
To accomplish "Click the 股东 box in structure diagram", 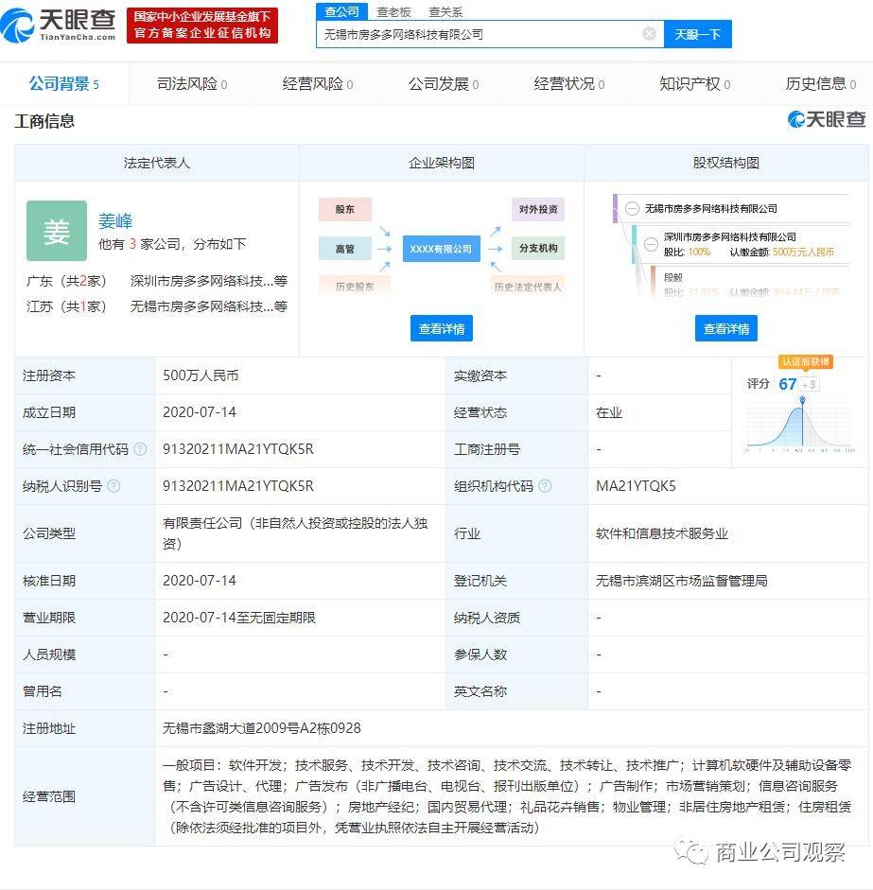I will point(344,209).
